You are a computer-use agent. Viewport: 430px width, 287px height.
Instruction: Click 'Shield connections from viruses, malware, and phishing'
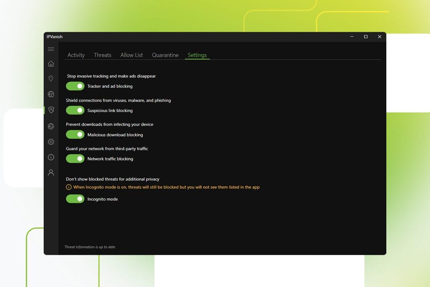118,100
